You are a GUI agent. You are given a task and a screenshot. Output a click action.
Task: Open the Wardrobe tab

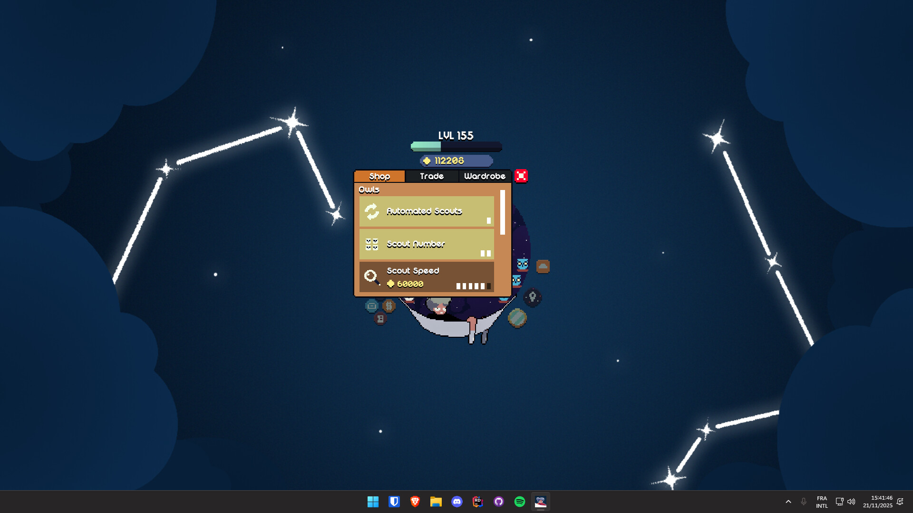486,176
